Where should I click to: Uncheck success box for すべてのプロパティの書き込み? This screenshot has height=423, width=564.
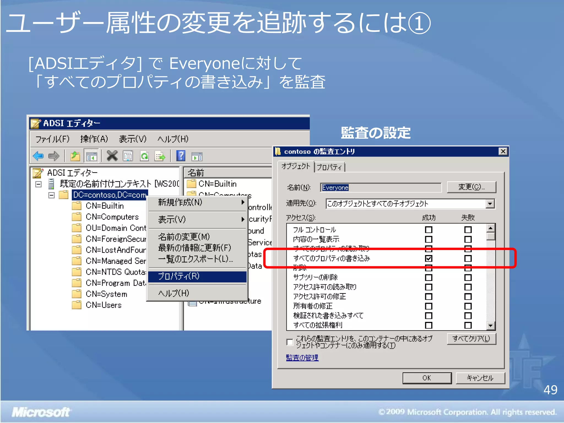[x=429, y=258]
